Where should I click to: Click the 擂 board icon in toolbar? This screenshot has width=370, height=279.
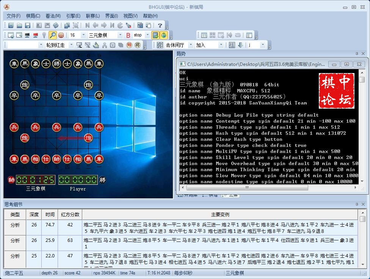point(232,45)
